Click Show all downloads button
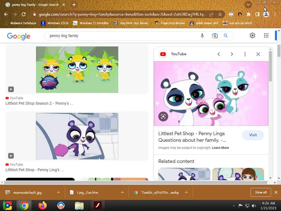Screen dimensions: 281x211 (261, 192)
